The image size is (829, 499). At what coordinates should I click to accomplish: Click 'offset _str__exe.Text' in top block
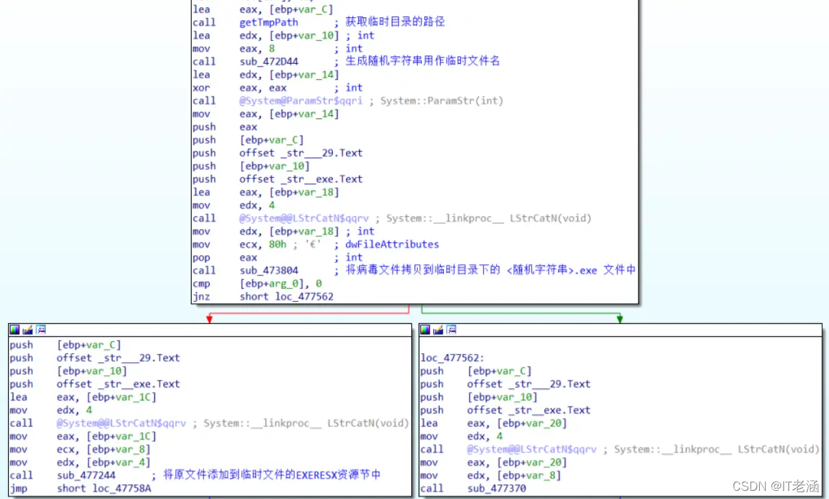click(x=301, y=179)
